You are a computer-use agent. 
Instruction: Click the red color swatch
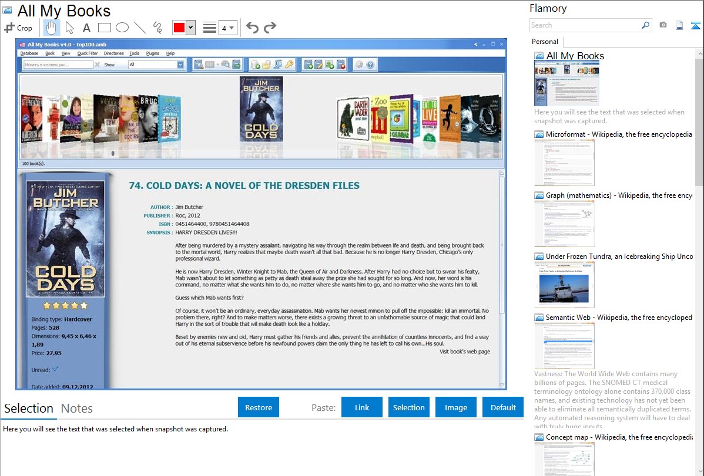pos(179,28)
